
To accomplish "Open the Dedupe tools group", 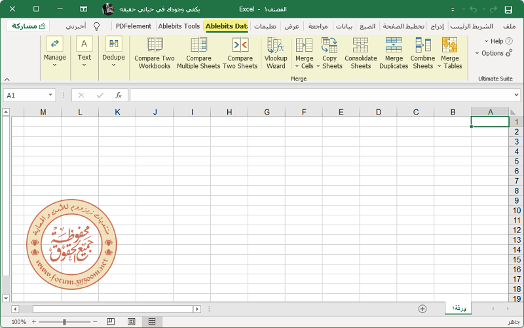I will [113, 52].
